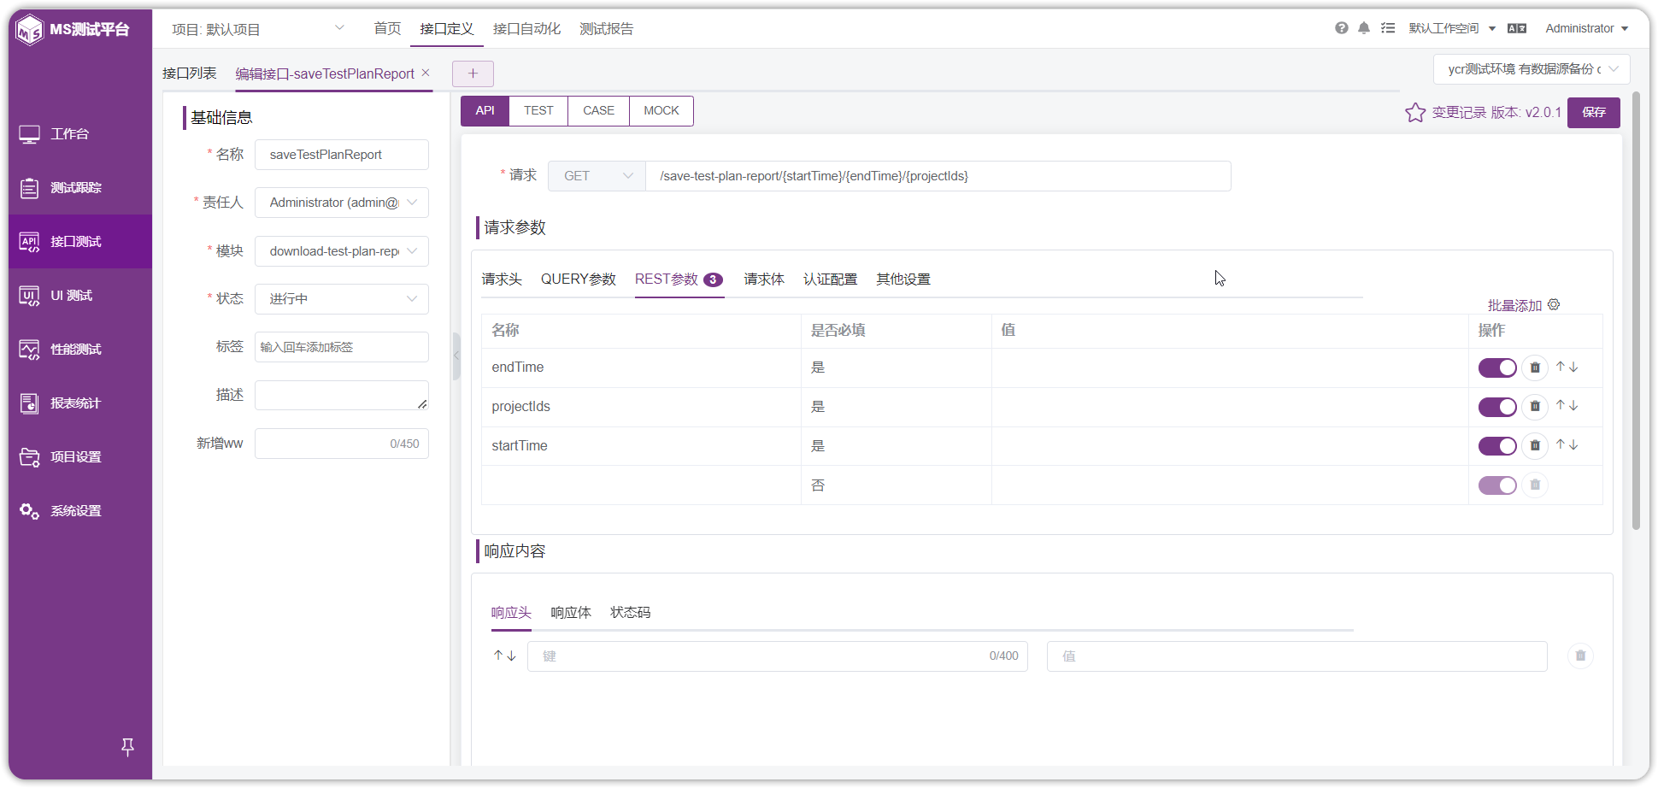
Task: Switch to the TEST tab
Action: [538, 111]
